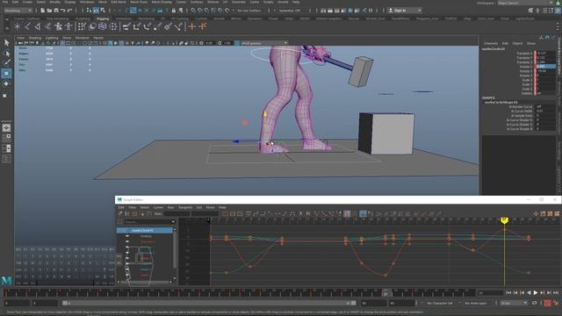
Task: Open the No Character Set dropdown
Action: [441, 303]
